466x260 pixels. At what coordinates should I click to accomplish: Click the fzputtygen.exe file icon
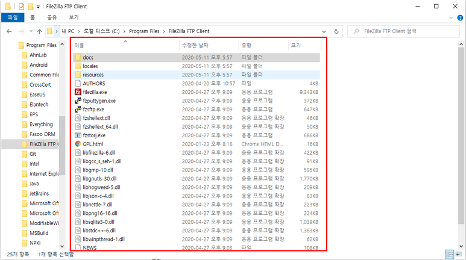tap(78, 101)
